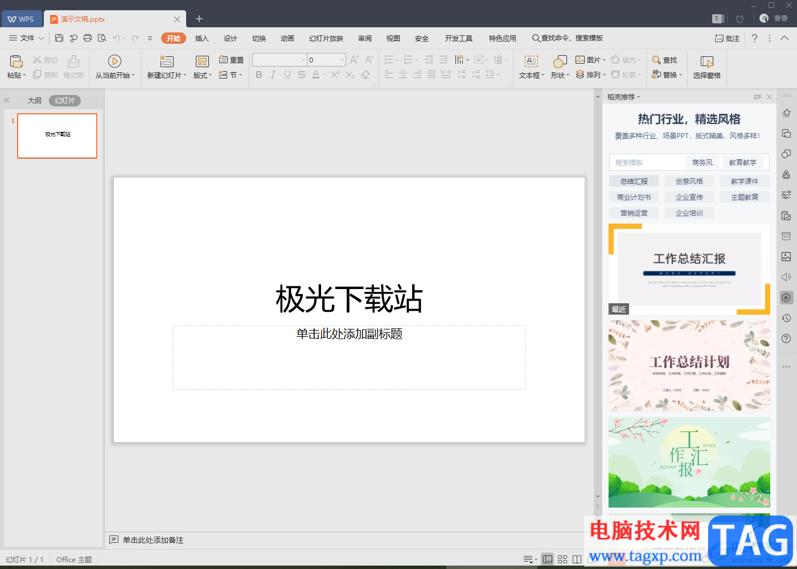This screenshot has height=569, width=797.
Task: Toggle the 商务风 template filter
Action: point(702,162)
